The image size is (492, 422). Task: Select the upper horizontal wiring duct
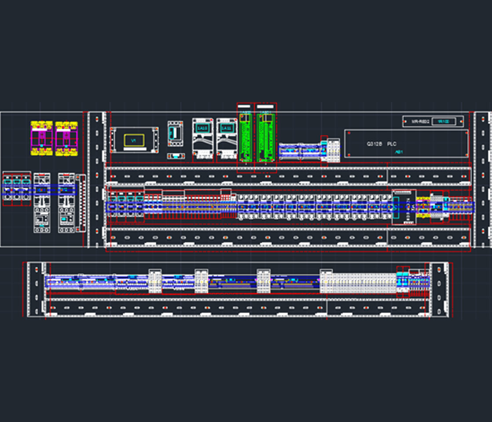[x=246, y=176]
